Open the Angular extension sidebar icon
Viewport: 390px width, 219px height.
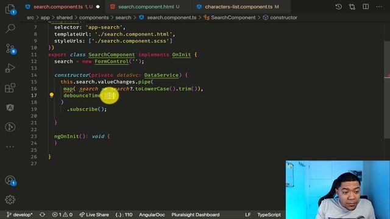(x=10, y=108)
